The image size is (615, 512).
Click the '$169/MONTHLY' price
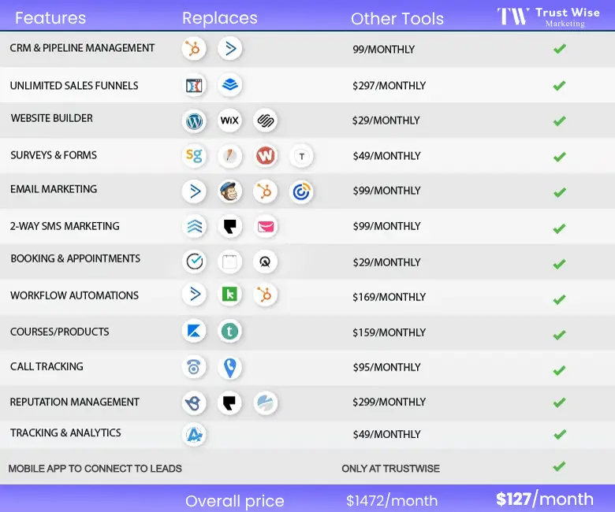point(389,297)
